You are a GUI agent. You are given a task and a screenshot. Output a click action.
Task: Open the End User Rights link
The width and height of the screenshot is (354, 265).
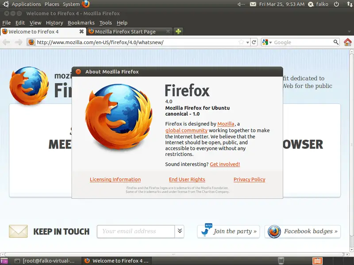click(187, 179)
